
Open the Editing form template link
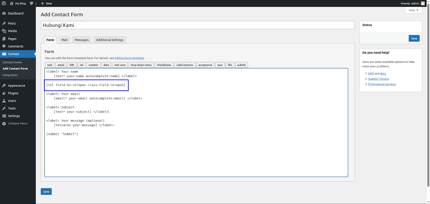(x=129, y=58)
